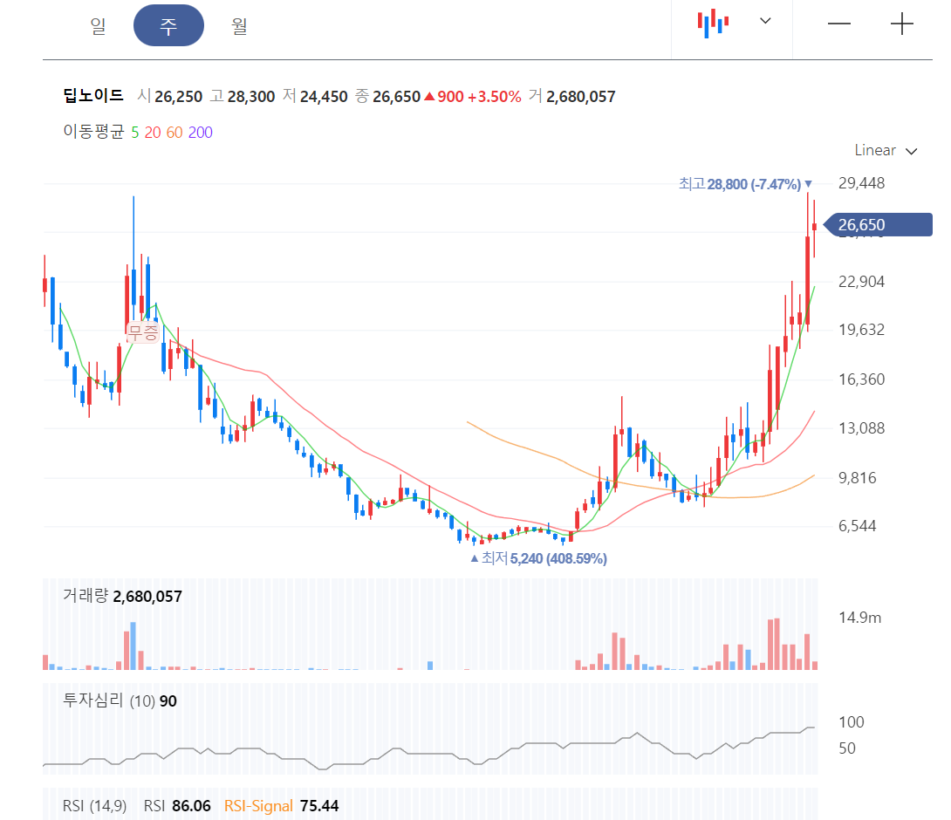Image resolution: width=951 pixels, height=820 pixels.
Task: Click the 고 28,300 high price value
Action: pyautogui.click(x=243, y=97)
